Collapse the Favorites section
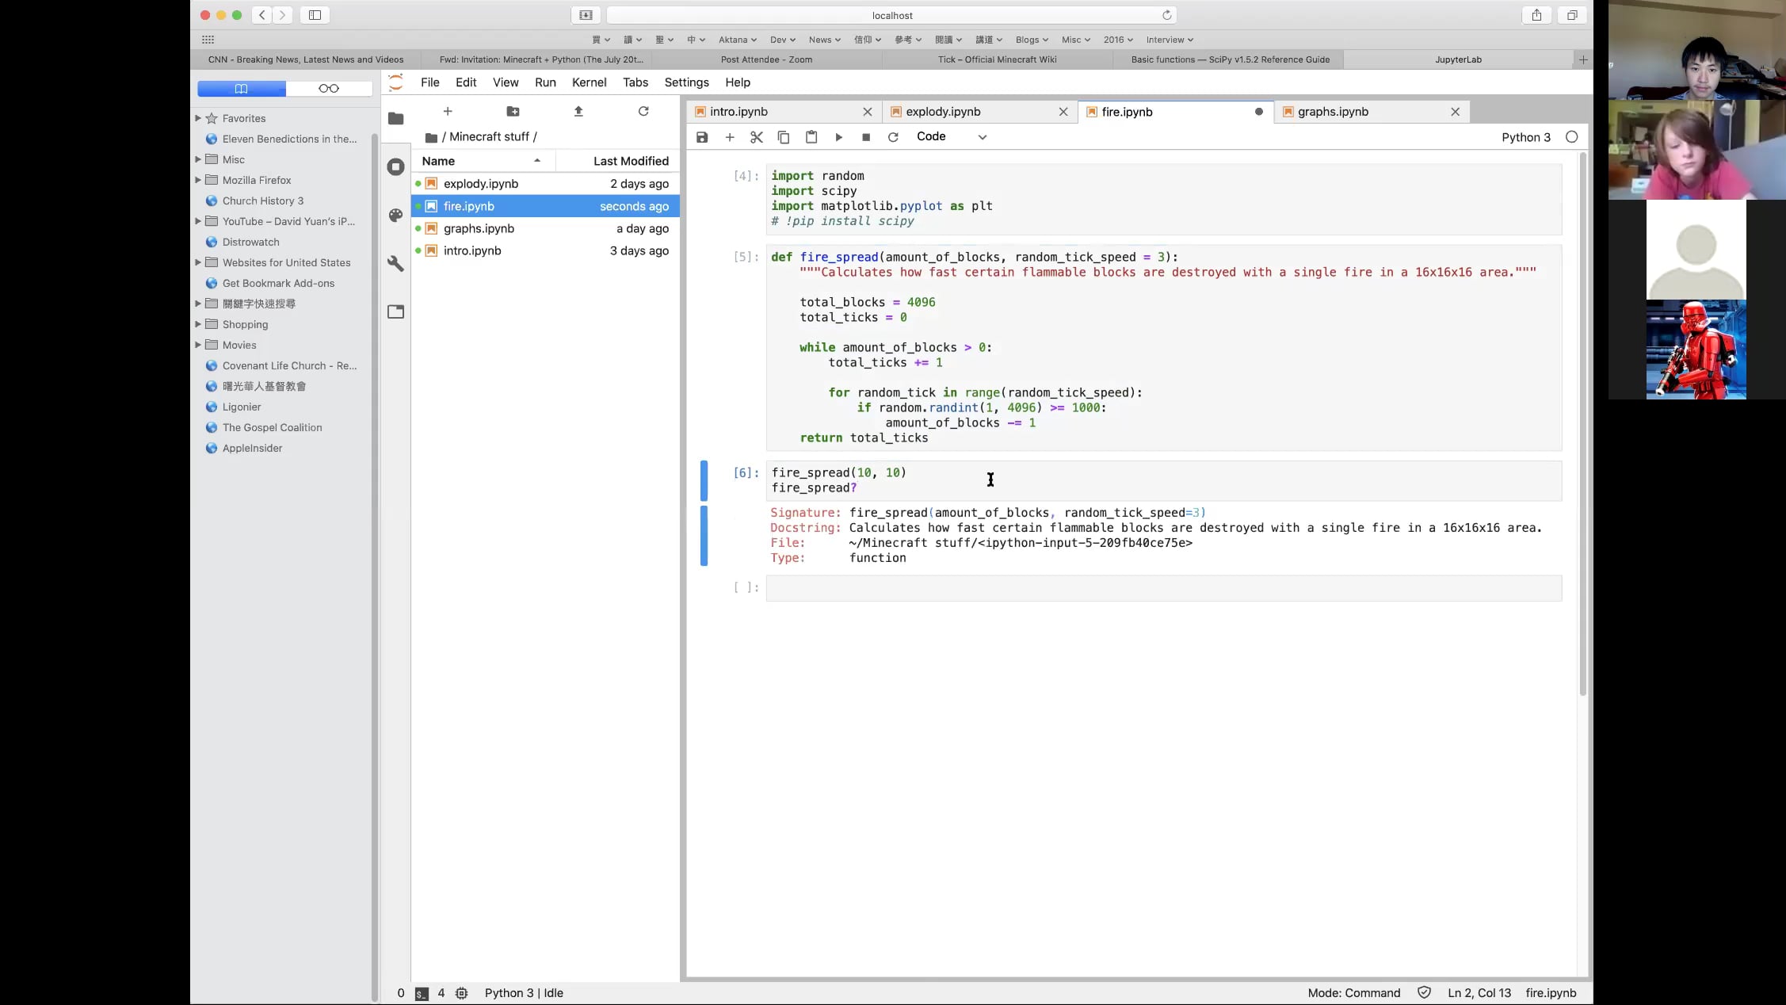Screen dimensions: 1786x1005 point(198,117)
